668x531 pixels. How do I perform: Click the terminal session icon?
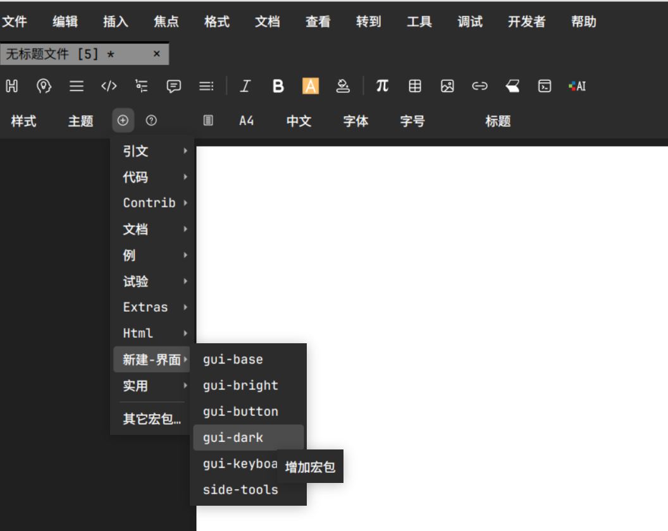coord(545,87)
